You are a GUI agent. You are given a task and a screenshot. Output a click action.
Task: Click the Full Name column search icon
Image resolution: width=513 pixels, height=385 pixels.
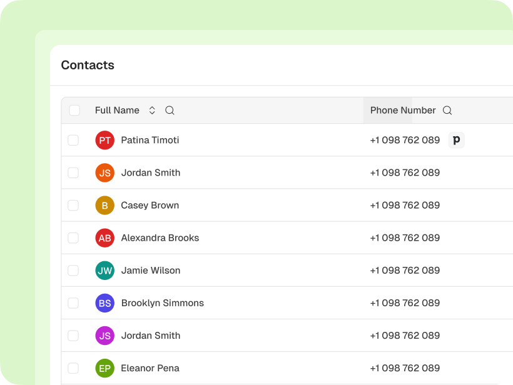170,111
